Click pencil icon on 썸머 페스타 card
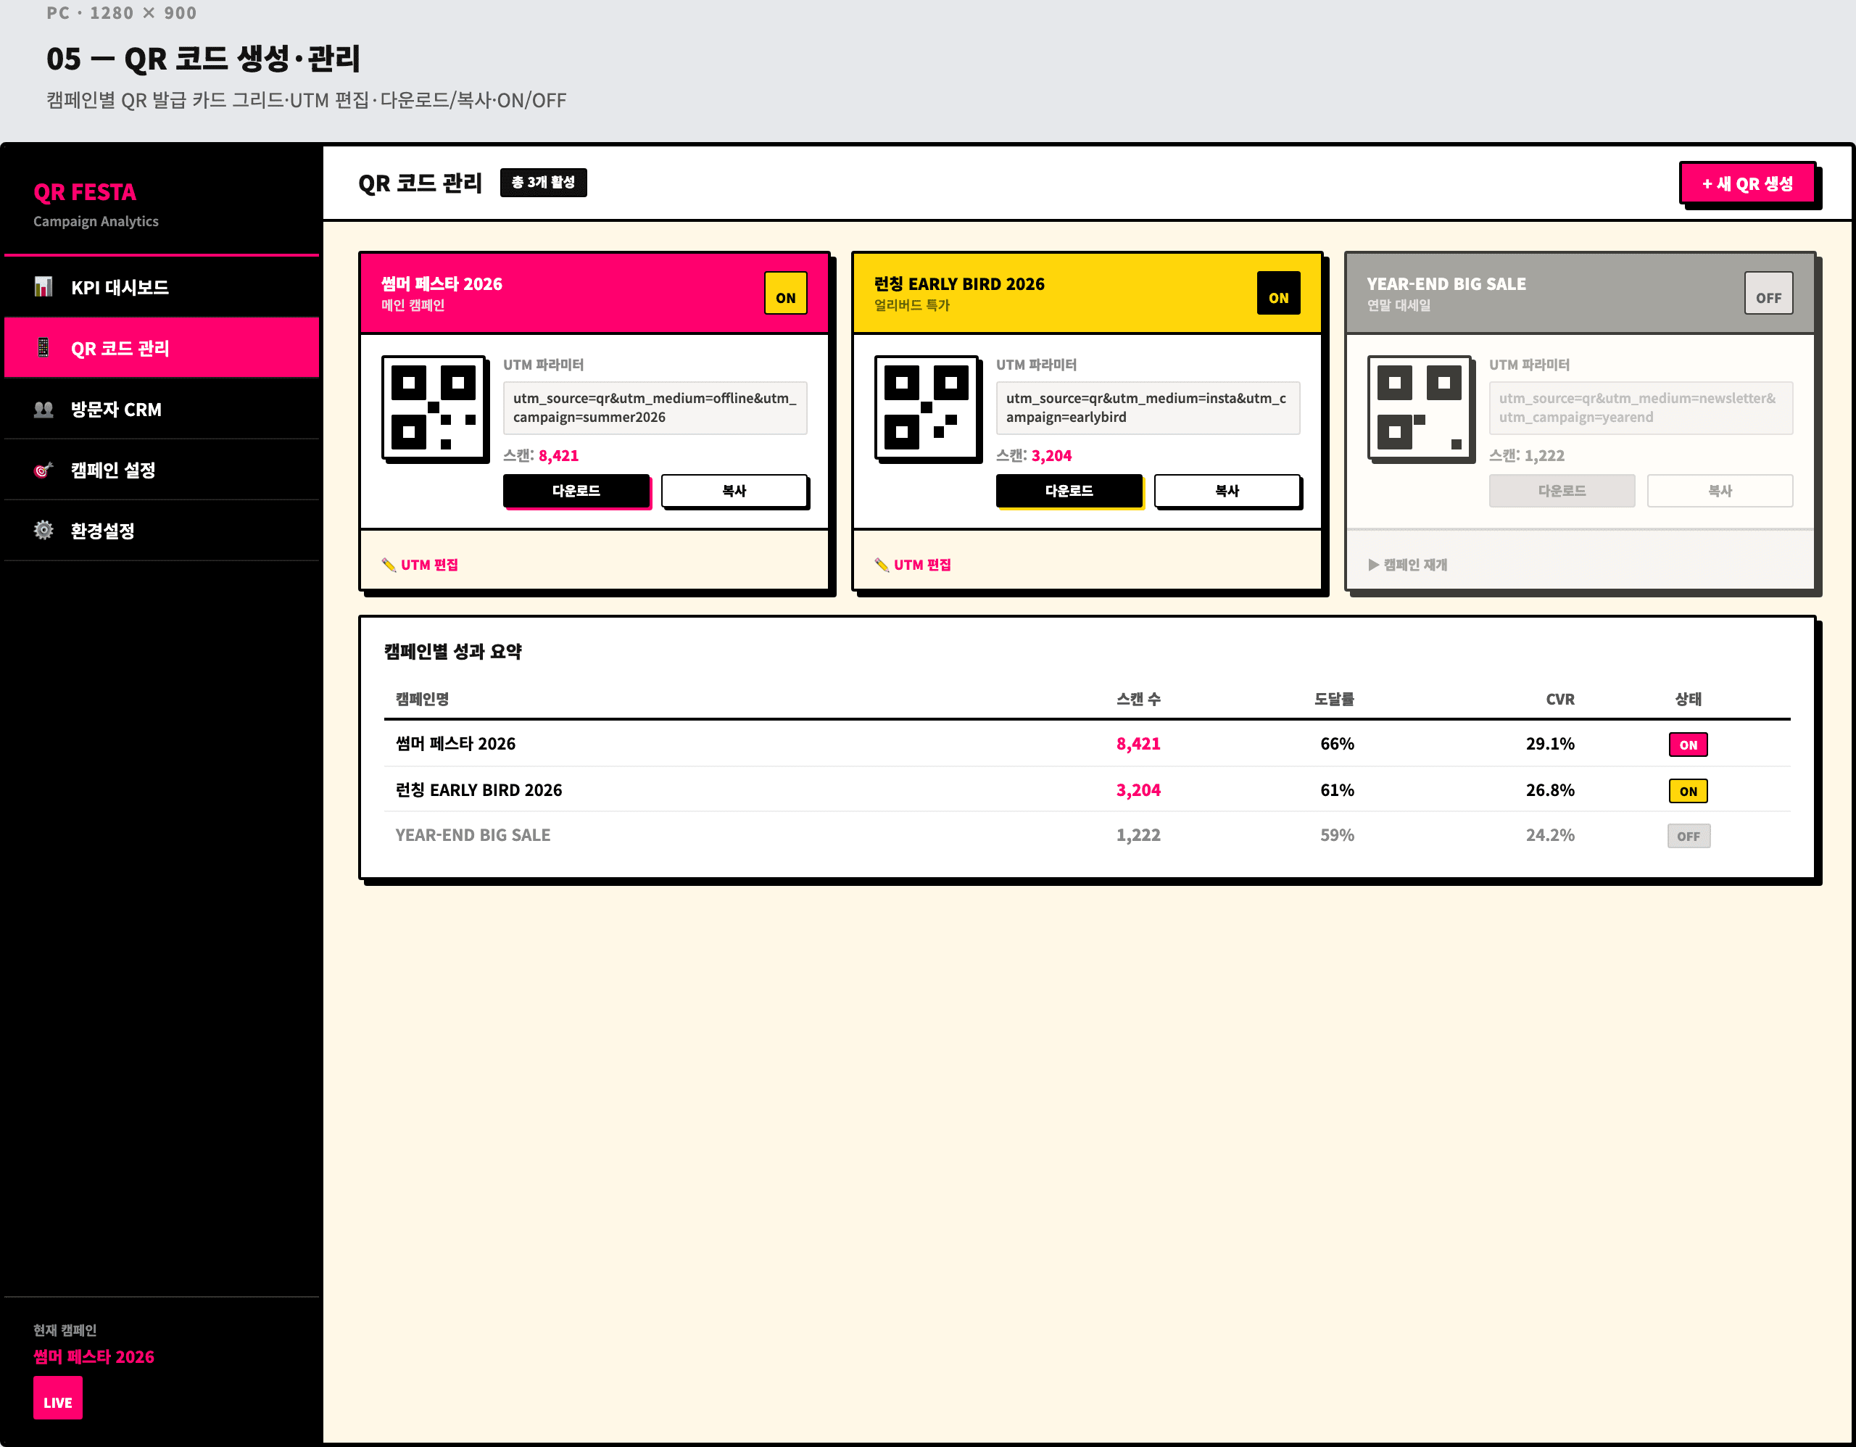The width and height of the screenshot is (1856, 1447). [x=389, y=564]
